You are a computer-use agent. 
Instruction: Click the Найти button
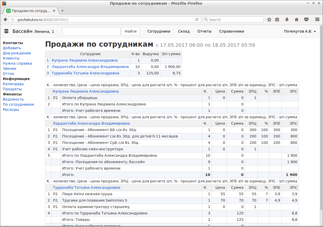pyautogui.click(x=131, y=31)
